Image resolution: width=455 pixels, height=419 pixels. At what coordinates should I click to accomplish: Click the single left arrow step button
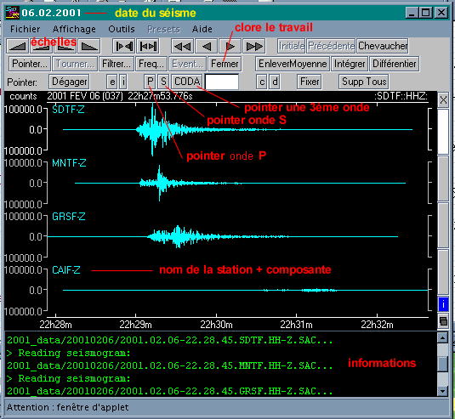[207, 46]
